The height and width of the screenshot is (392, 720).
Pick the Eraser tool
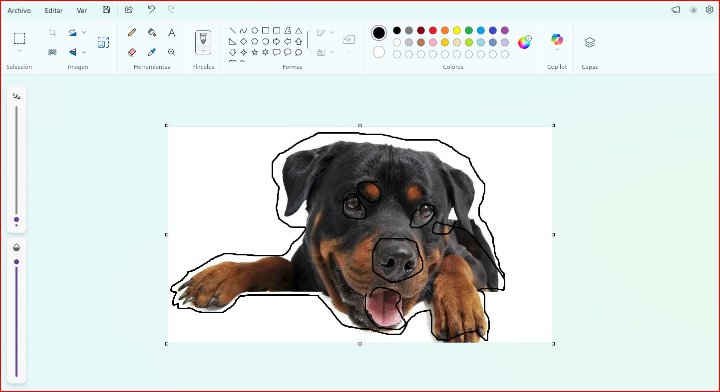click(132, 52)
